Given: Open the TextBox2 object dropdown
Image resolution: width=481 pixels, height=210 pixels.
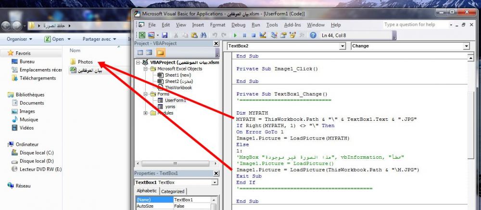Looking at the screenshot, I should pyautogui.click(x=342, y=46).
